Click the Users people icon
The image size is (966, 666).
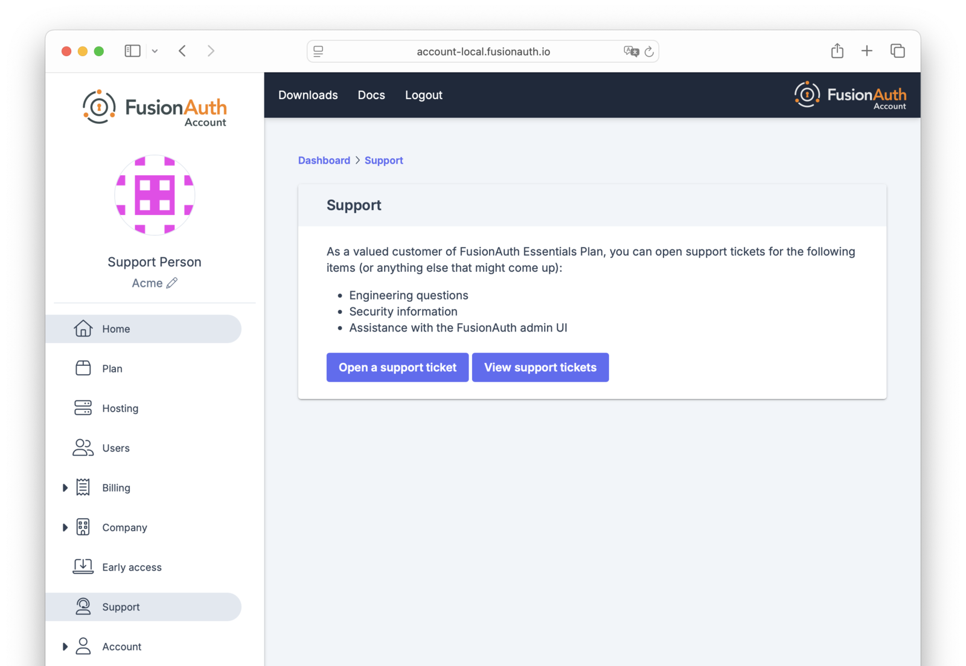click(83, 448)
